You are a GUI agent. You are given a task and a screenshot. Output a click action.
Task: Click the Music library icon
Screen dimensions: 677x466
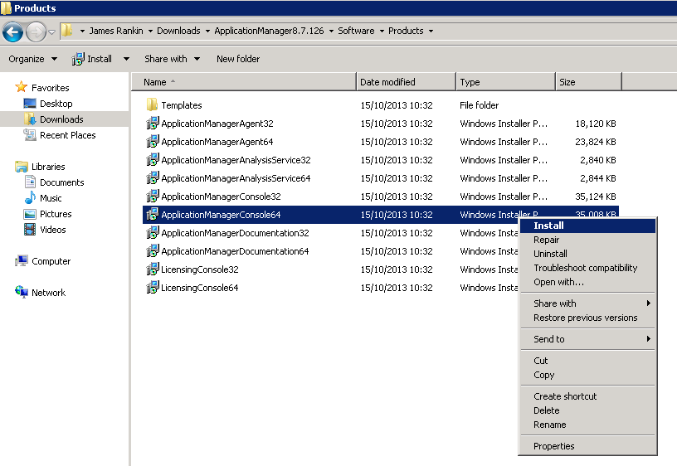30,198
